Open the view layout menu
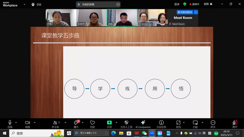The width and height of the screenshot is (244, 137). pos(207,4)
